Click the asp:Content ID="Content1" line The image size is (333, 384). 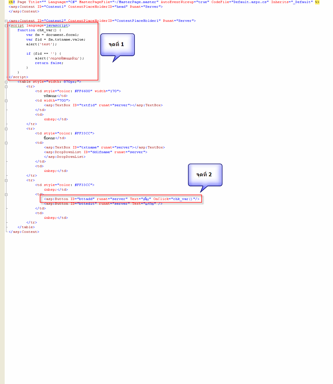pyautogui.click(x=86, y=7)
